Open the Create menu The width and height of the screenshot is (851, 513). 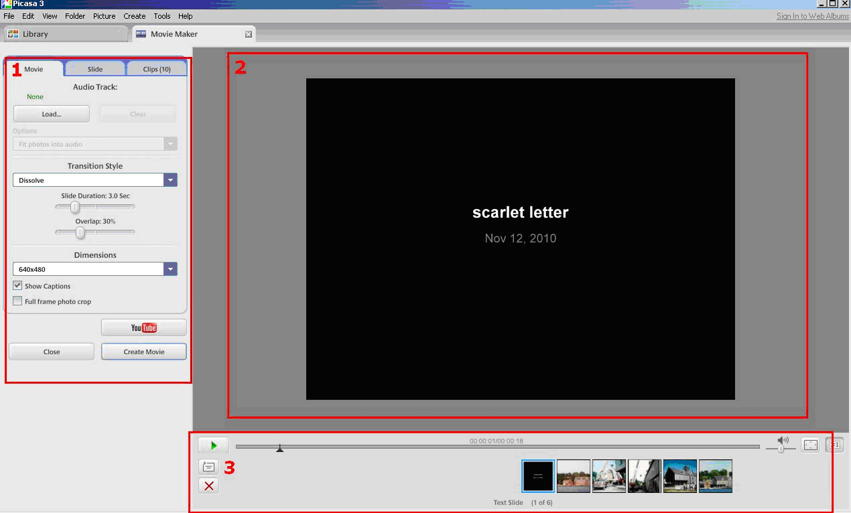[x=135, y=16]
